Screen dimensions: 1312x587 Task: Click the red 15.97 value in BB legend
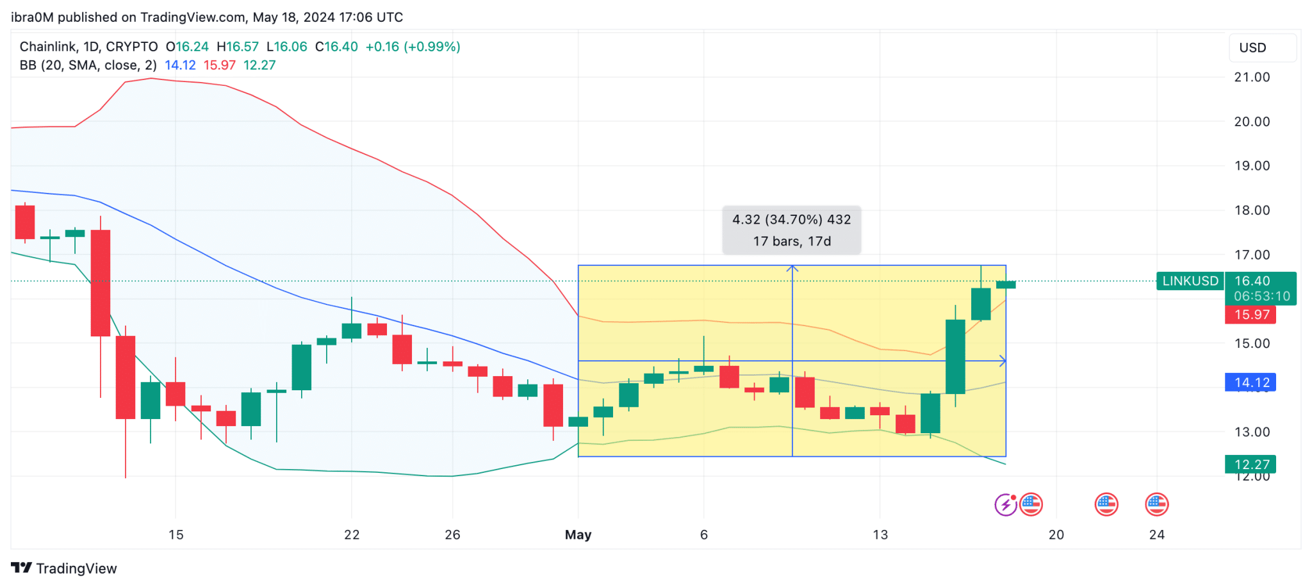pos(220,65)
